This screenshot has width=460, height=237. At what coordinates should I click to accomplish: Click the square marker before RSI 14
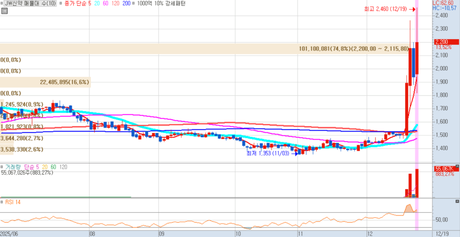tap(2, 202)
